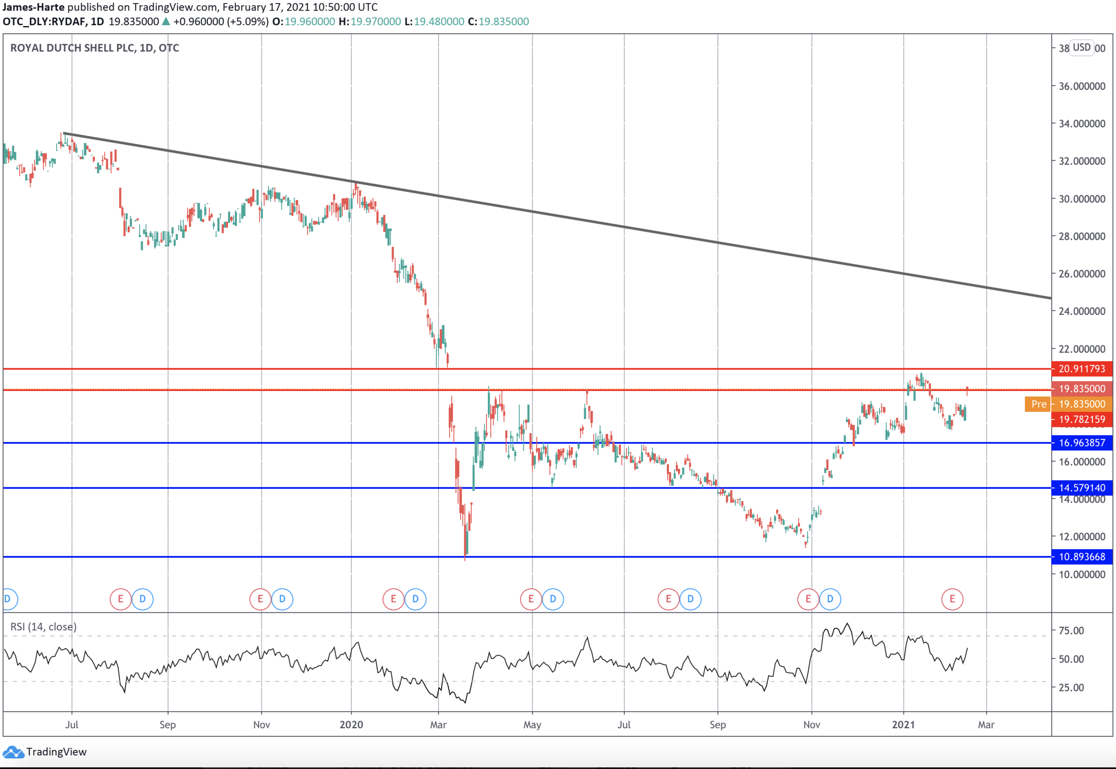Select the orange Pre price label

tap(1038, 404)
